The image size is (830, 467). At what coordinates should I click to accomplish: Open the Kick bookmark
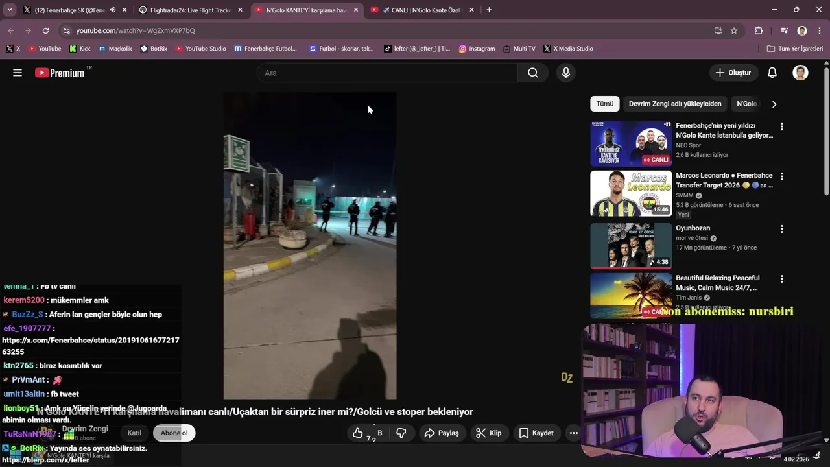tap(80, 49)
